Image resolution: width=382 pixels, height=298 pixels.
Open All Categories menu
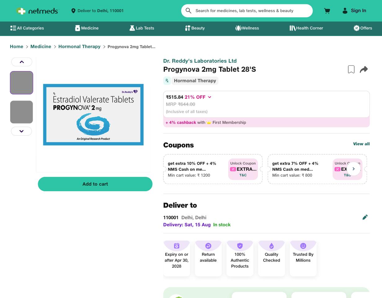pyautogui.click(x=27, y=28)
